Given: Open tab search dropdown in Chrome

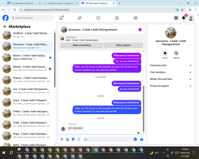Looking at the screenshot, I should pyautogui.click(x=3, y=3).
